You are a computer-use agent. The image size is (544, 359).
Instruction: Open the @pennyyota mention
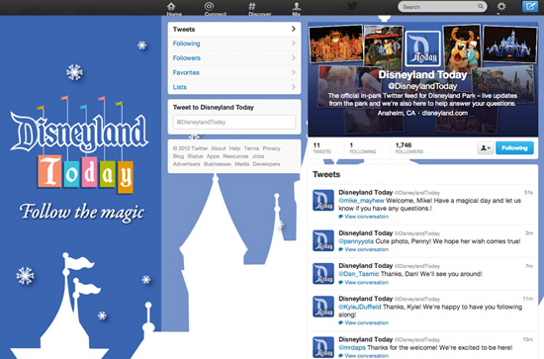(x=356, y=241)
